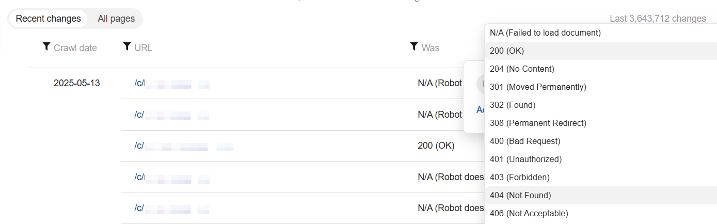Choose the 302 (Found) status option
The width and height of the screenshot is (717, 224).
coord(513,105)
